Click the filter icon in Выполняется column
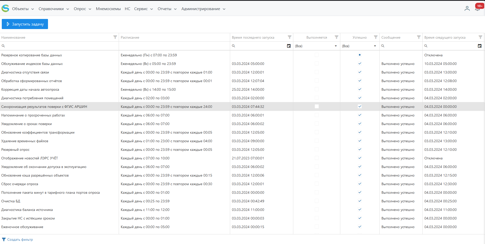485x244 pixels. pos(336,37)
